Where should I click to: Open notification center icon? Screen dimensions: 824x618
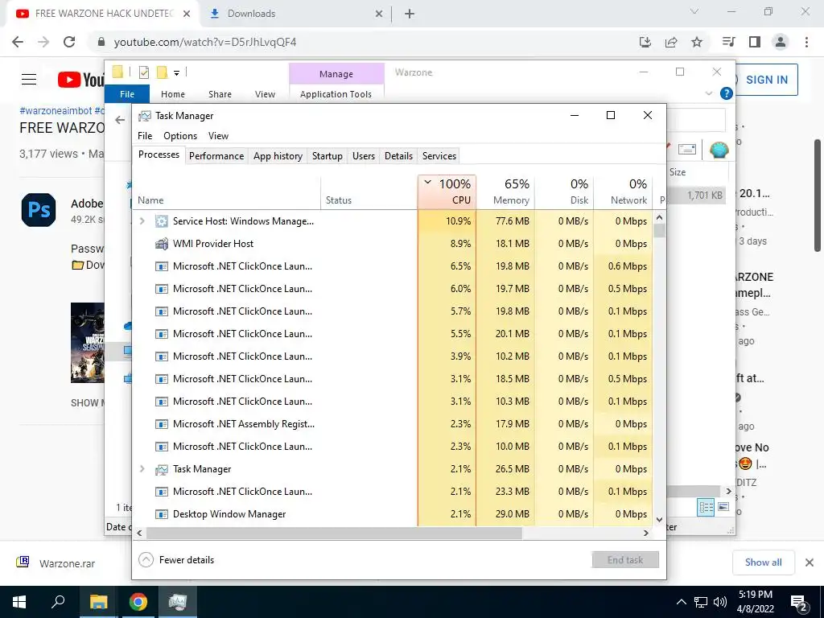click(x=799, y=602)
